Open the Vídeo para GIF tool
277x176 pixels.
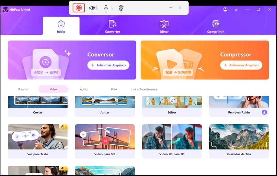click(105, 141)
